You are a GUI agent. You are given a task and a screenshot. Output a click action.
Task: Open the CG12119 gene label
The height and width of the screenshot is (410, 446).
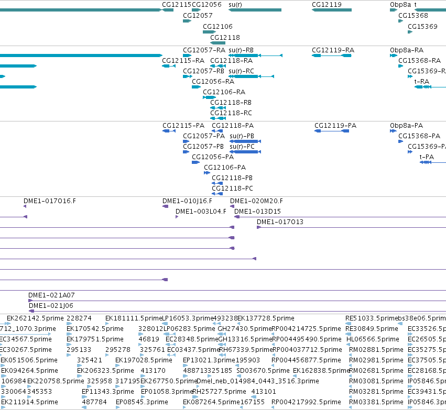click(x=327, y=5)
